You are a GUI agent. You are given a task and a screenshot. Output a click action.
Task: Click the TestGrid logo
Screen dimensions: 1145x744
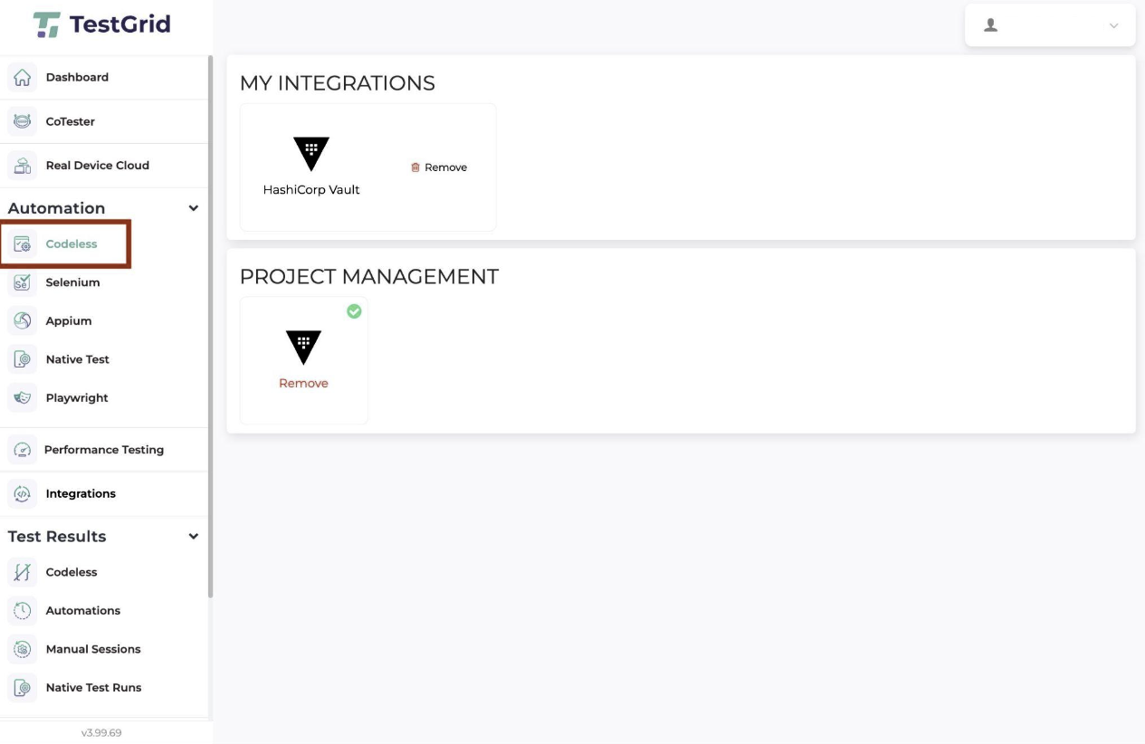pos(101,24)
